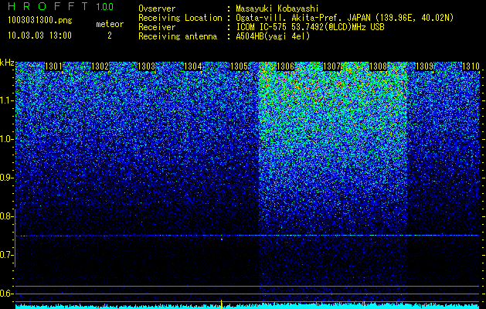Click the 1303 time marker
Image resolution: width=486 pixels, height=309 pixels.
(146, 66)
